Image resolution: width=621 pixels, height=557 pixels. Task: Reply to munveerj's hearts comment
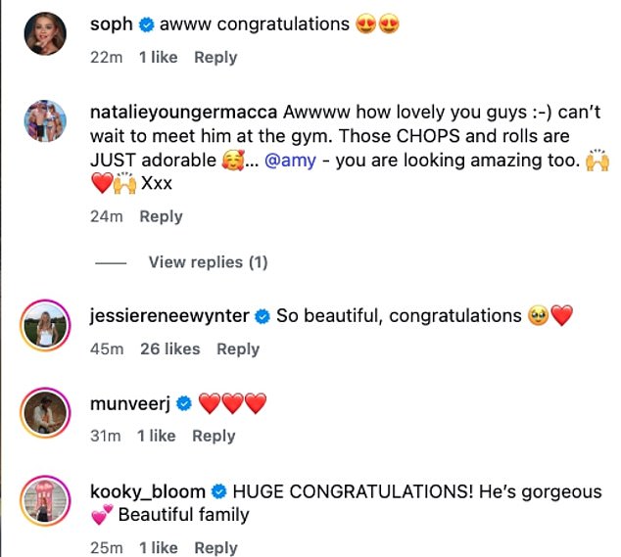click(214, 436)
